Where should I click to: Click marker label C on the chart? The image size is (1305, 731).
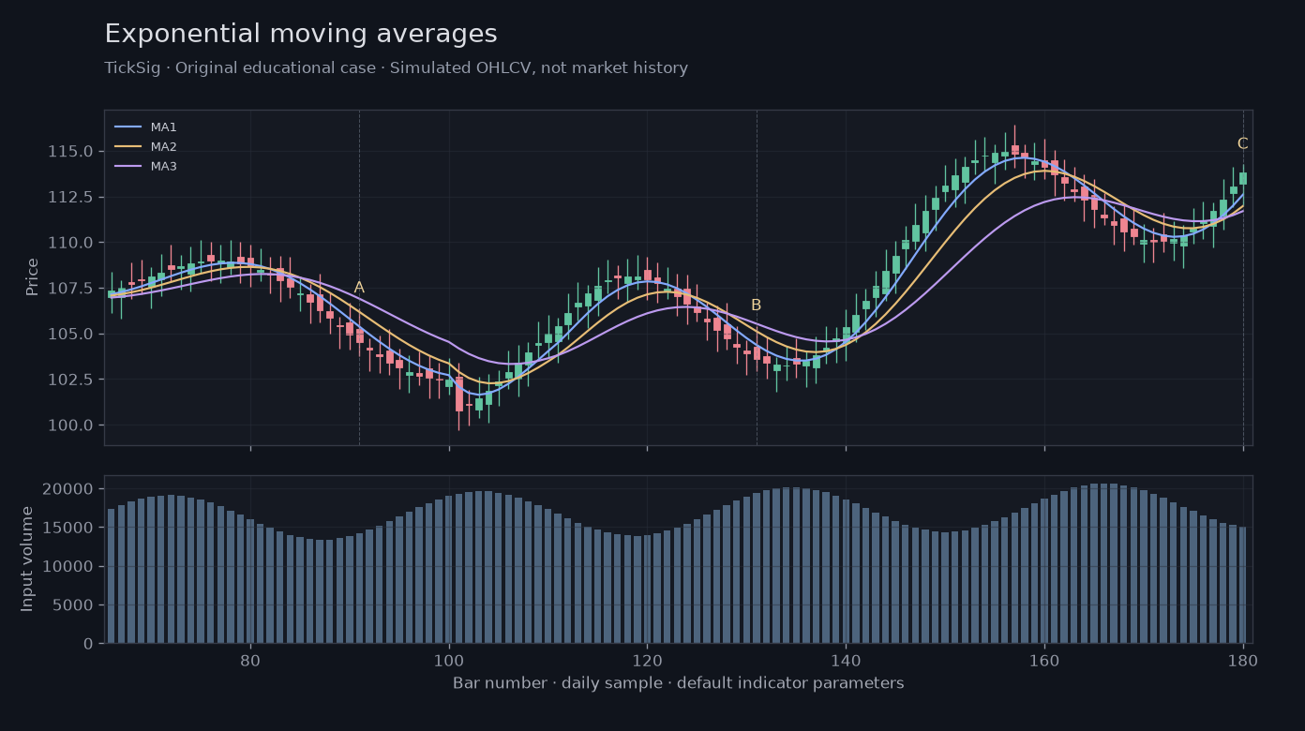(x=1242, y=143)
